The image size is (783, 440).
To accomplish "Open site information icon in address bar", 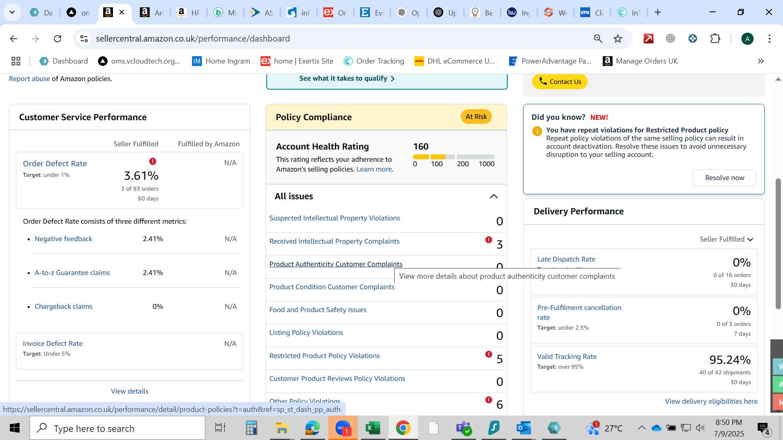I will point(84,39).
